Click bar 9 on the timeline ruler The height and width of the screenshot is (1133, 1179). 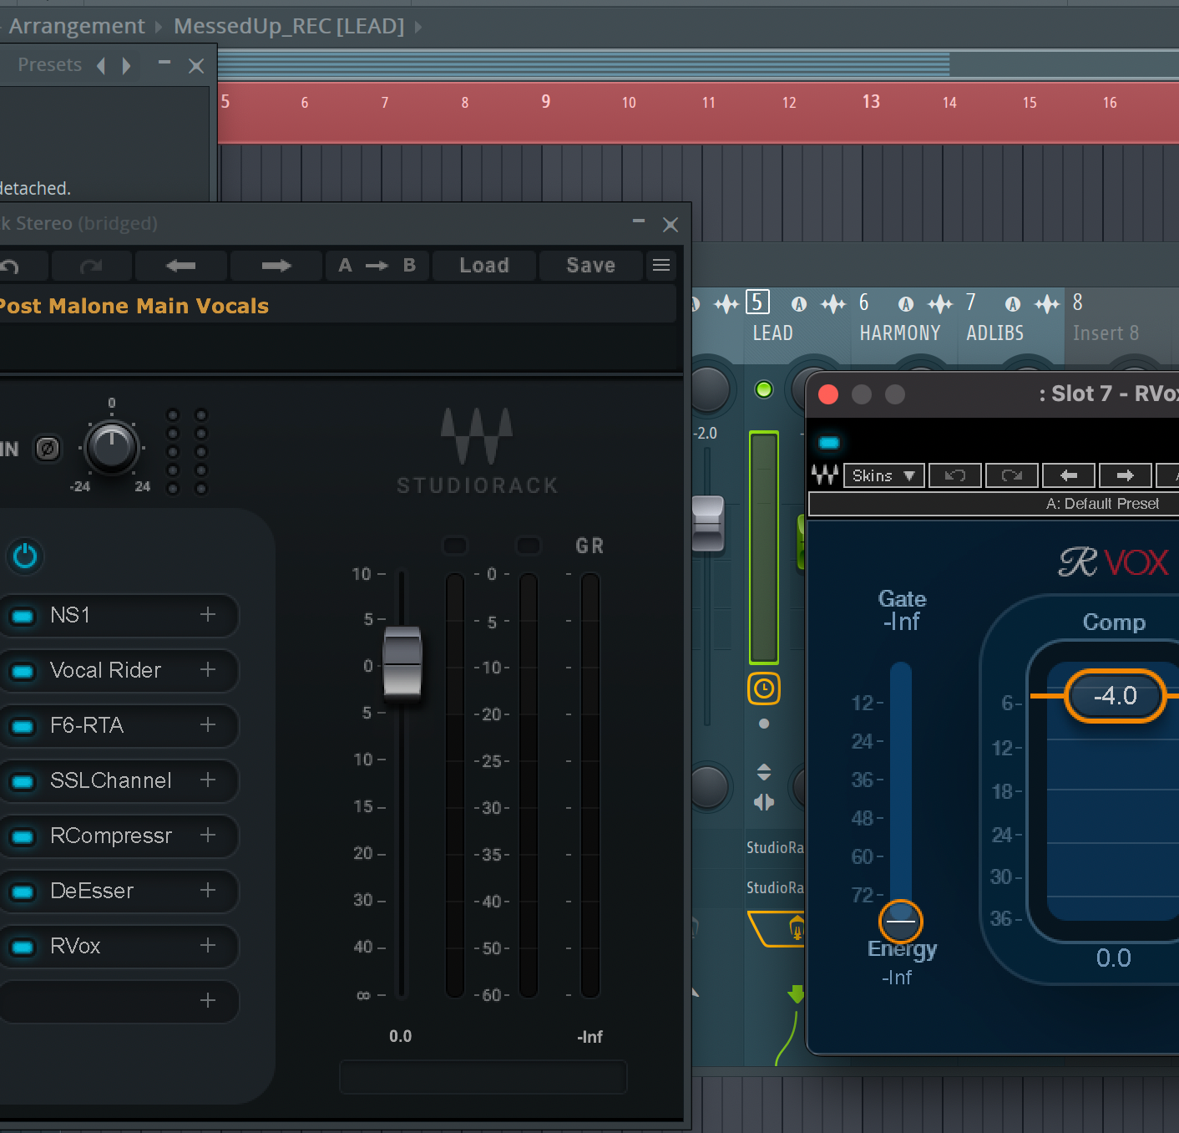(545, 102)
